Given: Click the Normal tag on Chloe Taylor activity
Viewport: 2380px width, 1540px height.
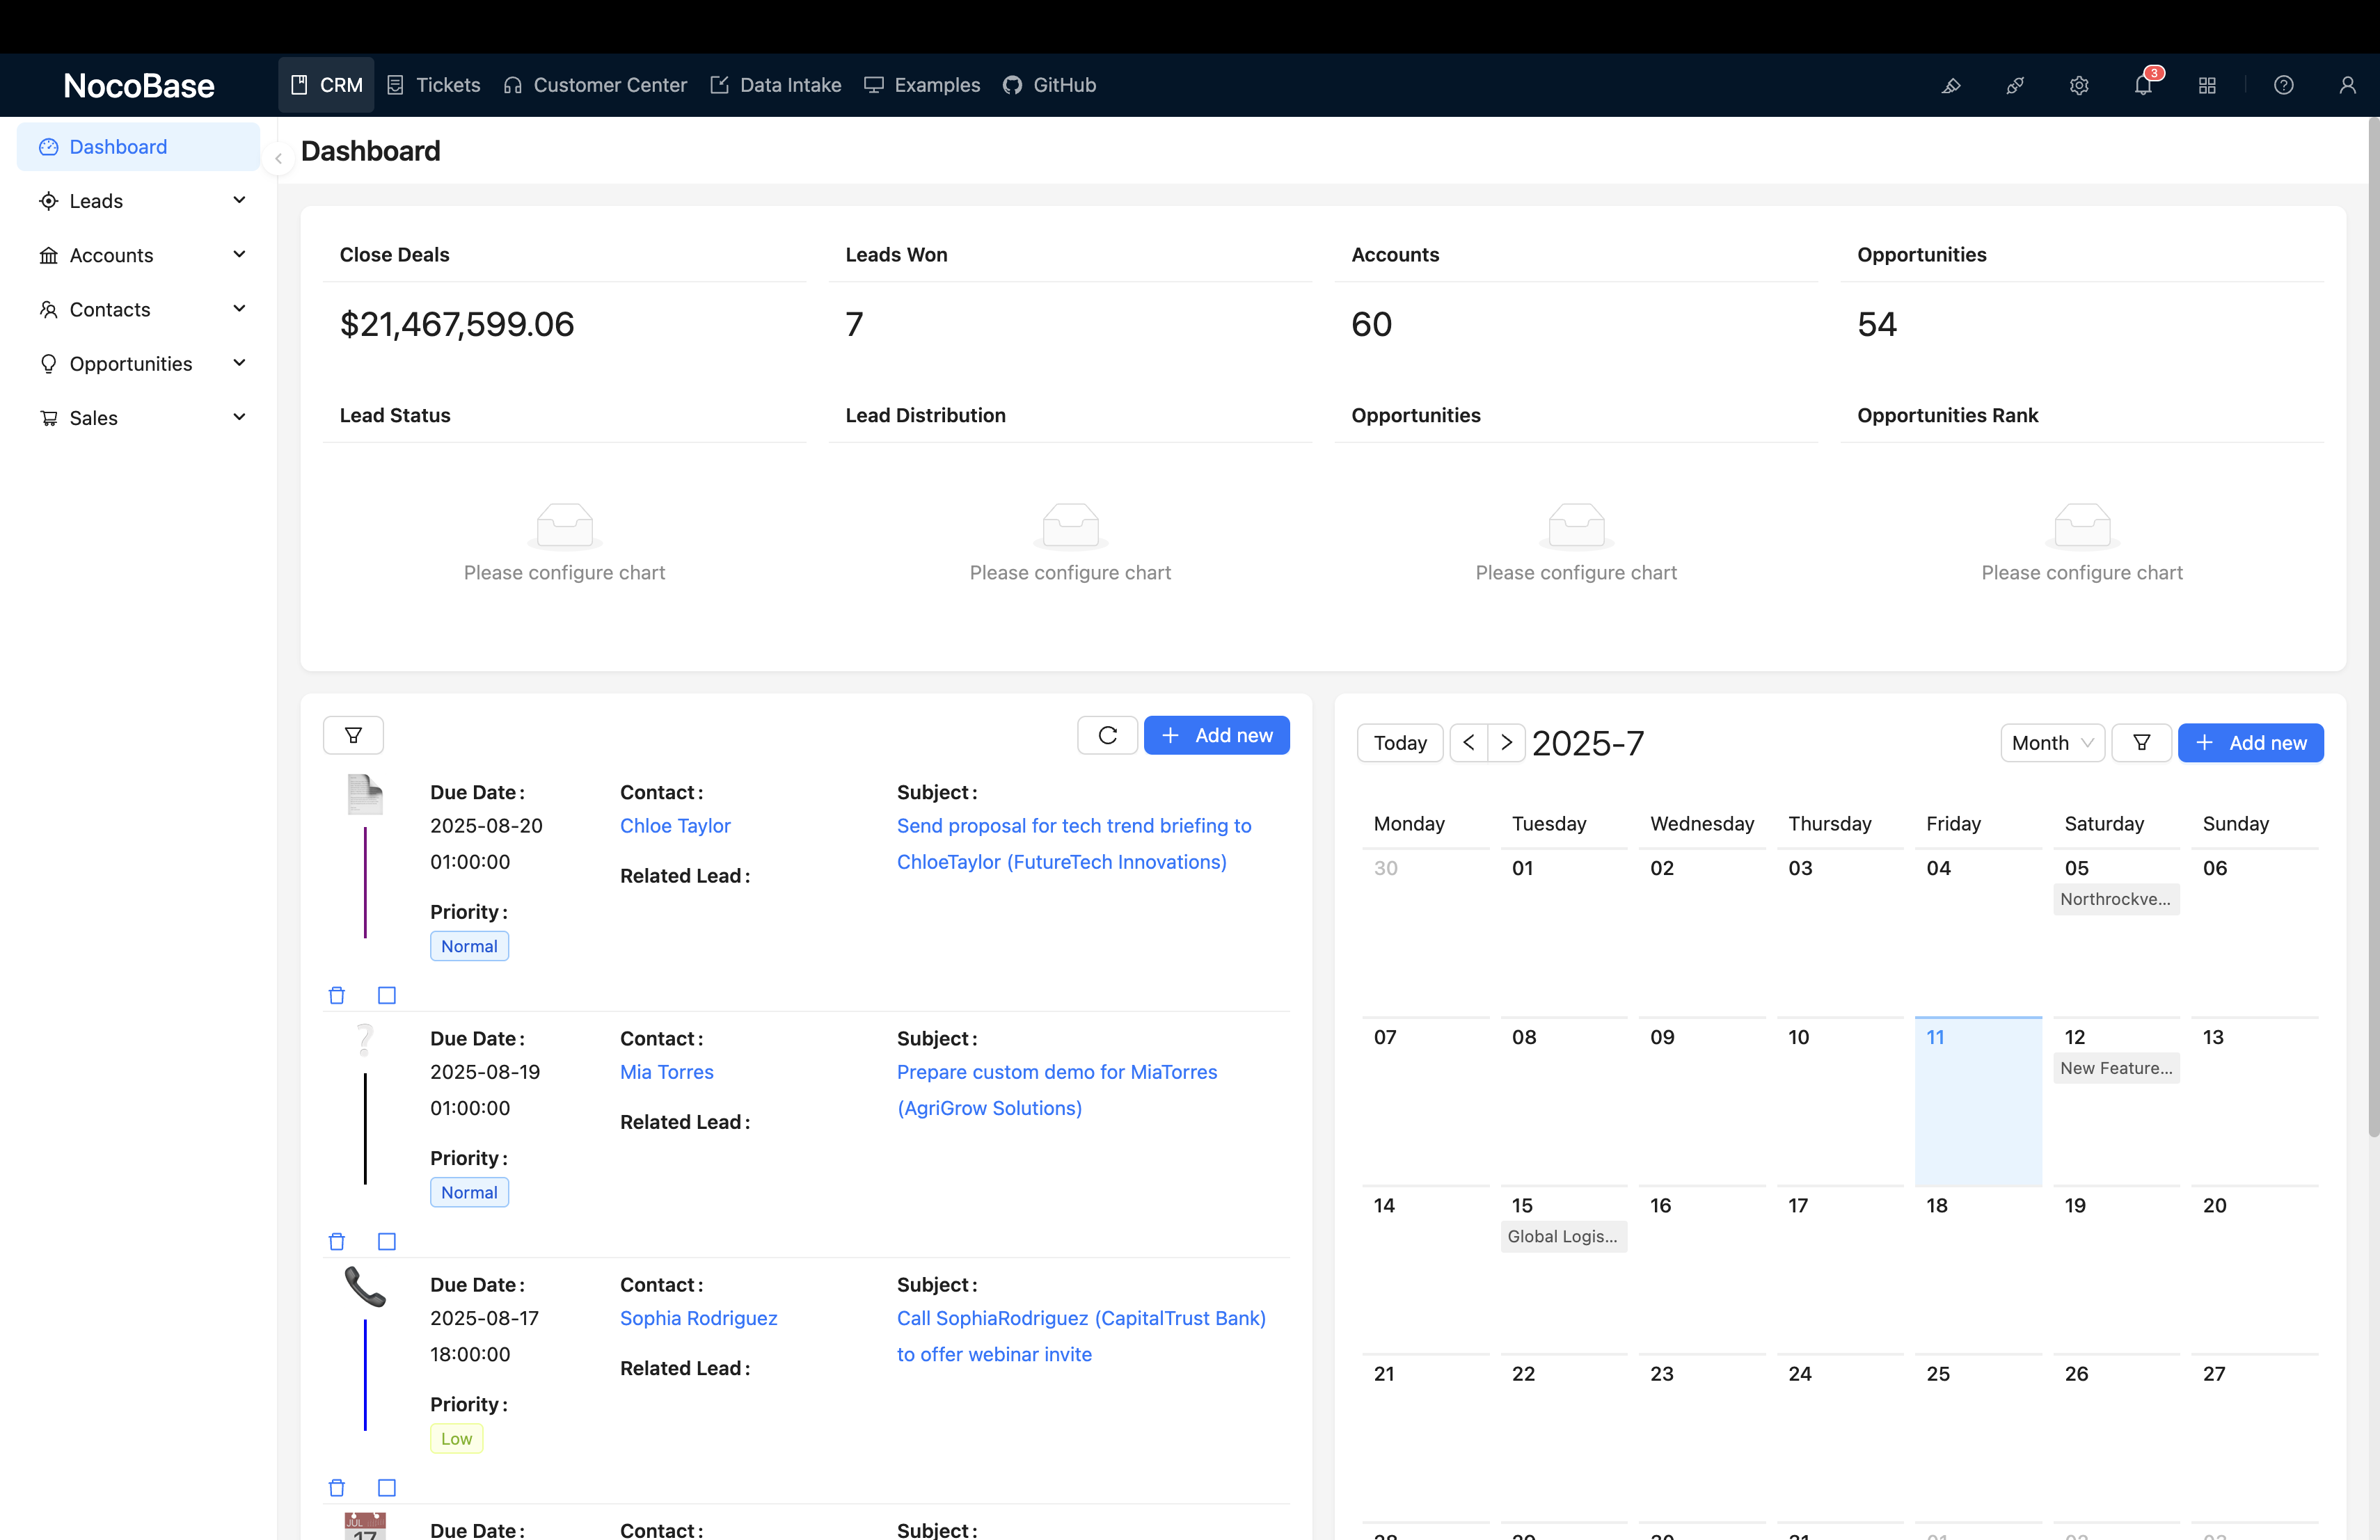Looking at the screenshot, I should tap(469, 945).
